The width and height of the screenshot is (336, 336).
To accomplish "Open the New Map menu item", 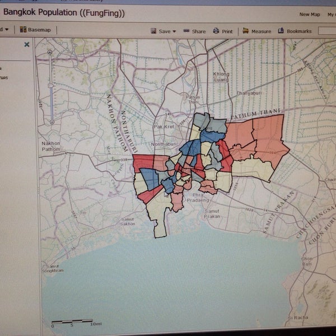I will (x=311, y=15).
